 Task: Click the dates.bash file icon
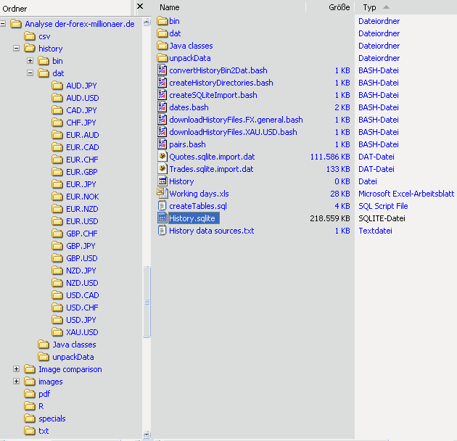(x=162, y=107)
